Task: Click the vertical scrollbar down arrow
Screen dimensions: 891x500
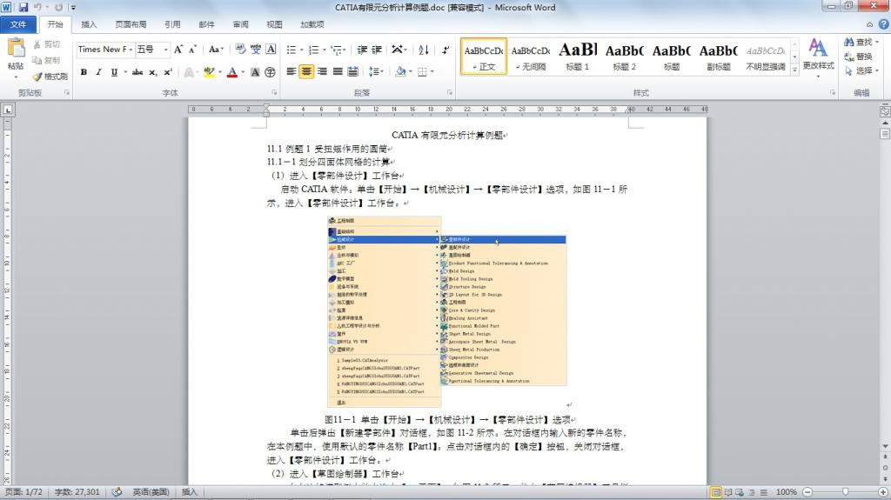Action: [885, 447]
